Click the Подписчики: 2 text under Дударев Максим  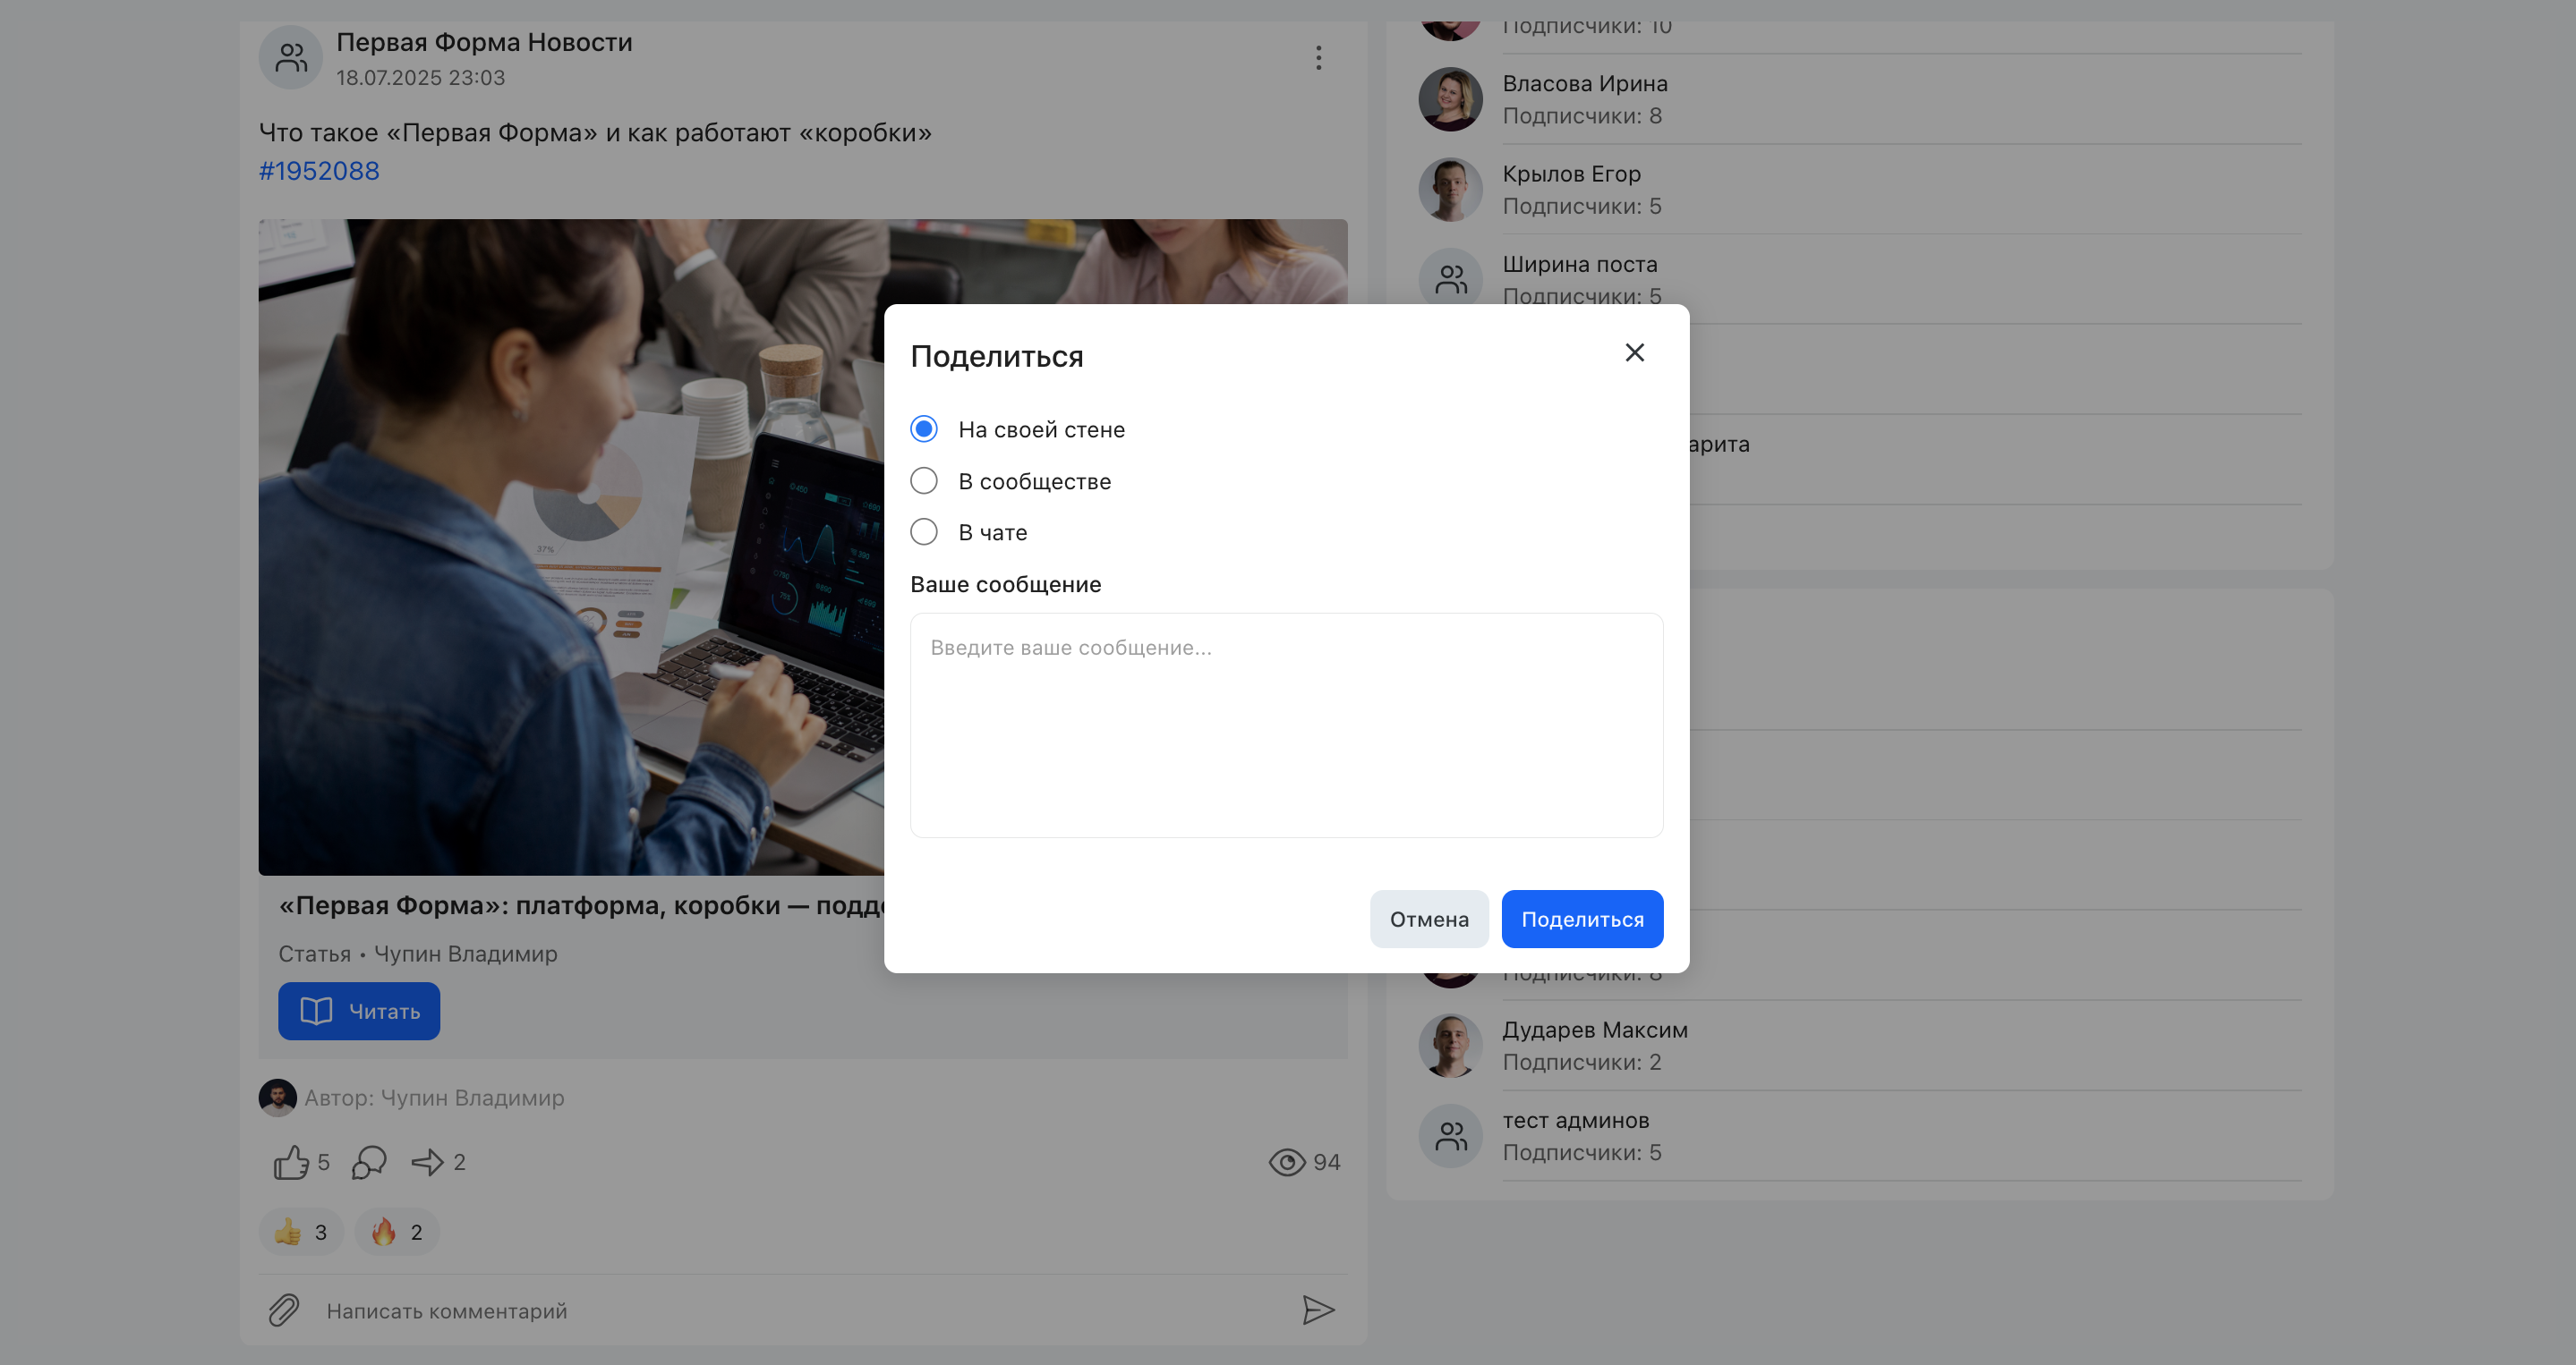(x=1582, y=1061)
